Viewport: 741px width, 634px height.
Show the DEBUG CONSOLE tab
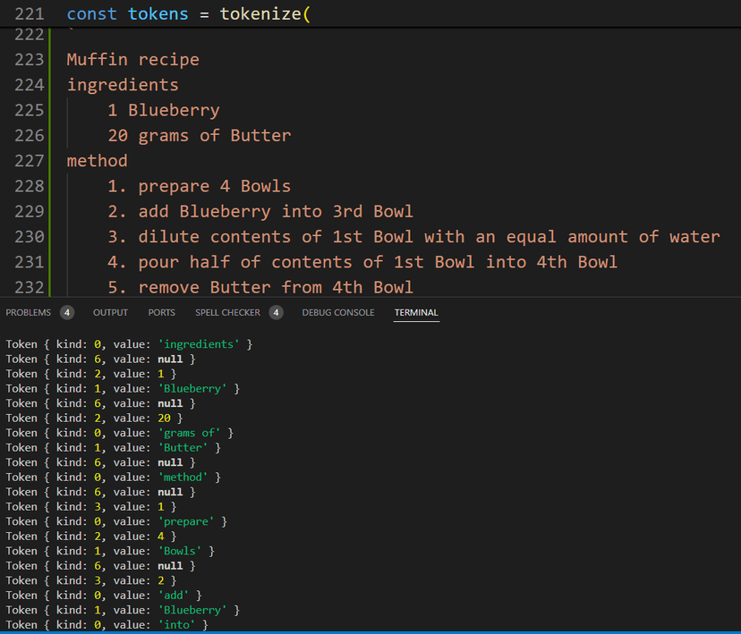(x=338, y=312)
